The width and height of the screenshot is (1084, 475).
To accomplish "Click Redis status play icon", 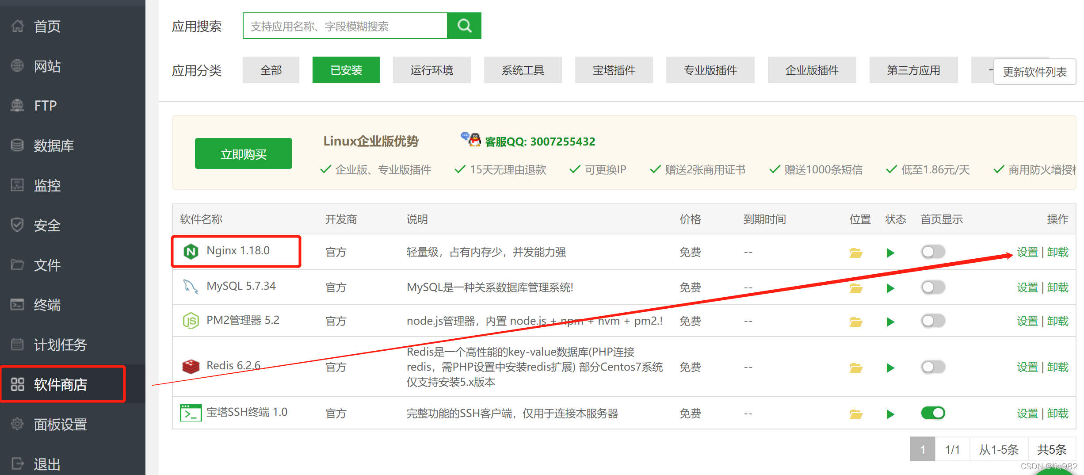I will pos(890,368).
